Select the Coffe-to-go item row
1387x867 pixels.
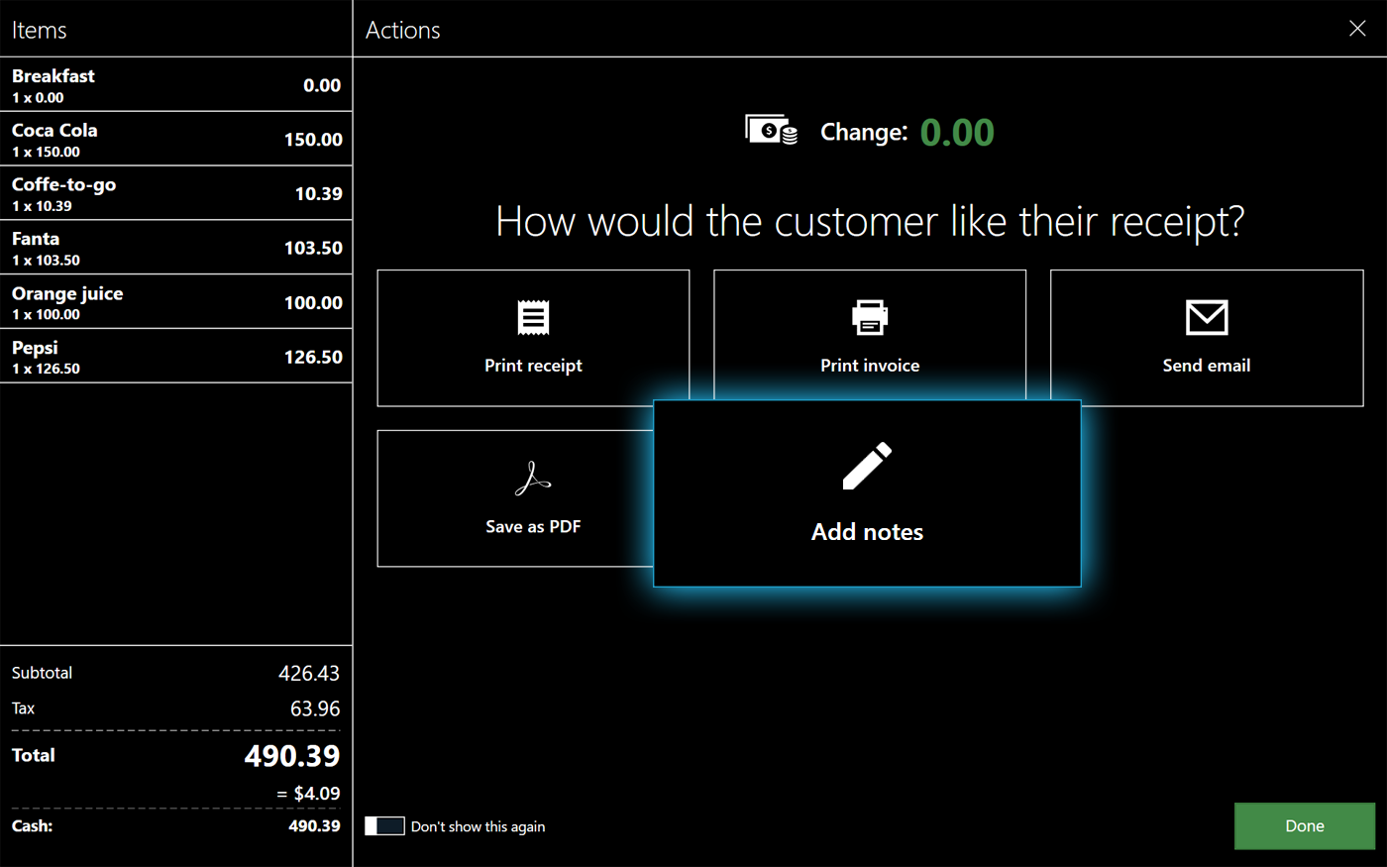pyautogui.click(x=176, y=194)
